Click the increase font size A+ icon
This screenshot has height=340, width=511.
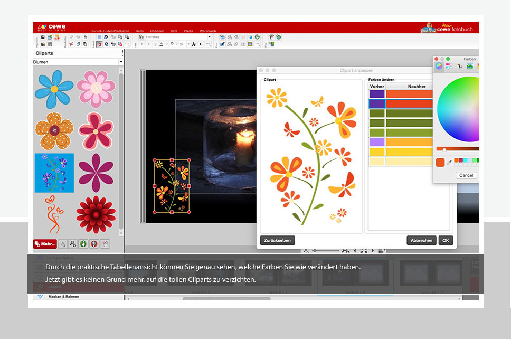[194, 44]
